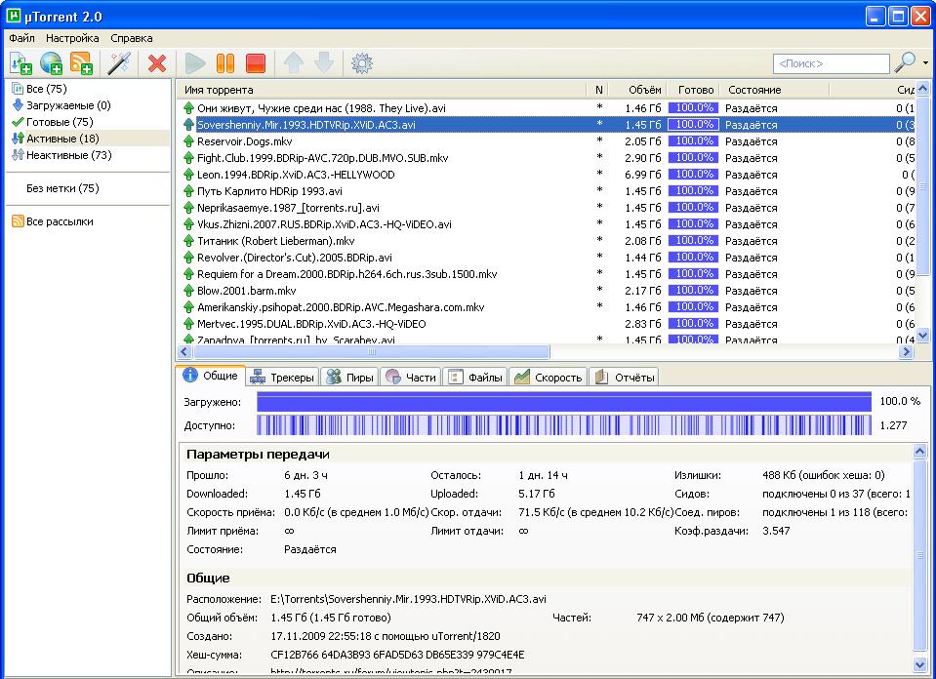
Task: Move torrent down the queue arrow
Action: [x=324, y=63]
